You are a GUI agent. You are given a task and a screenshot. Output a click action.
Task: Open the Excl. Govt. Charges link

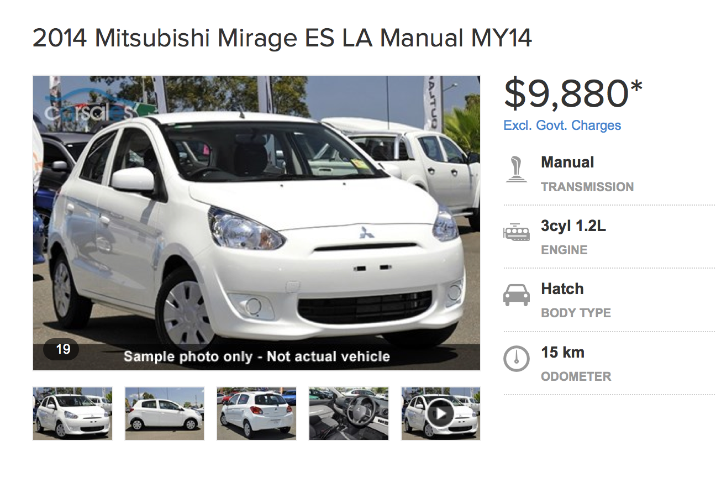[x=562, y=125]
